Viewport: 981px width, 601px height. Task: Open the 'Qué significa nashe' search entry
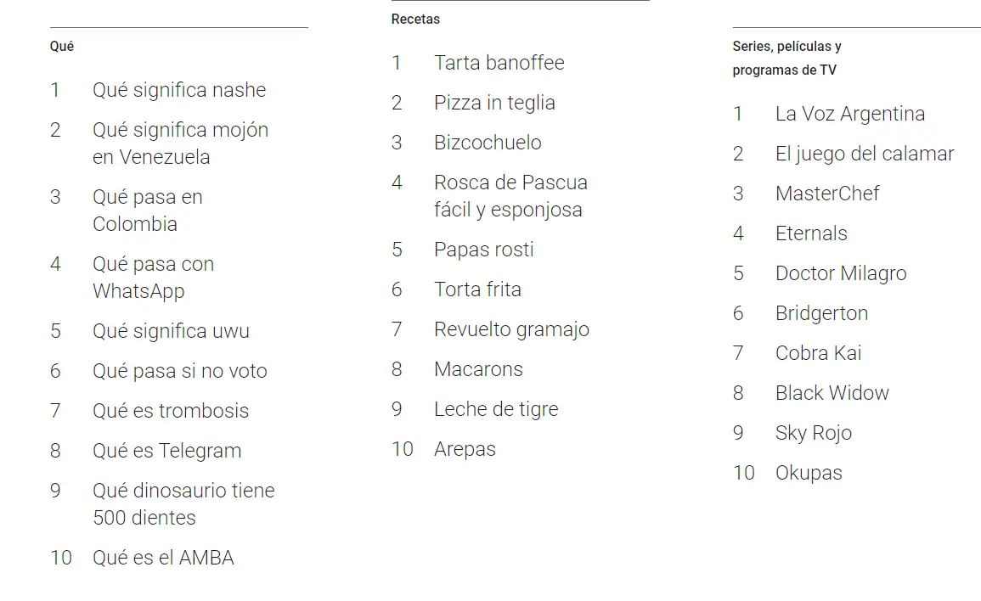tap(179, 90)
